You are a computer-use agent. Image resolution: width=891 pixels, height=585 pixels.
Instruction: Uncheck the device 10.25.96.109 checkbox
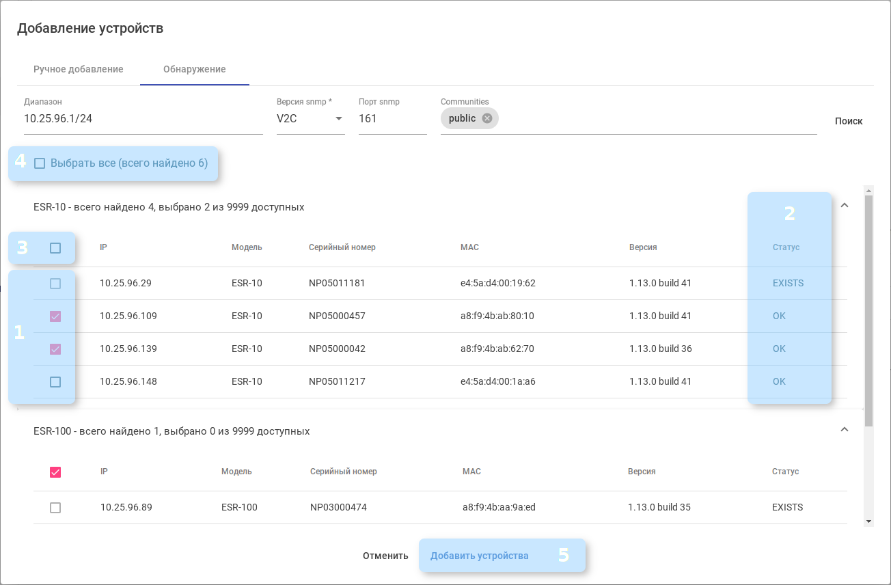(x=55, y=316)
